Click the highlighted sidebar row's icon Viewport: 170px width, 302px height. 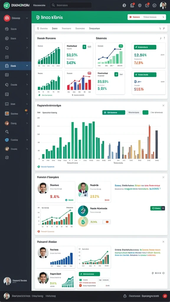[x=7, y=66]
